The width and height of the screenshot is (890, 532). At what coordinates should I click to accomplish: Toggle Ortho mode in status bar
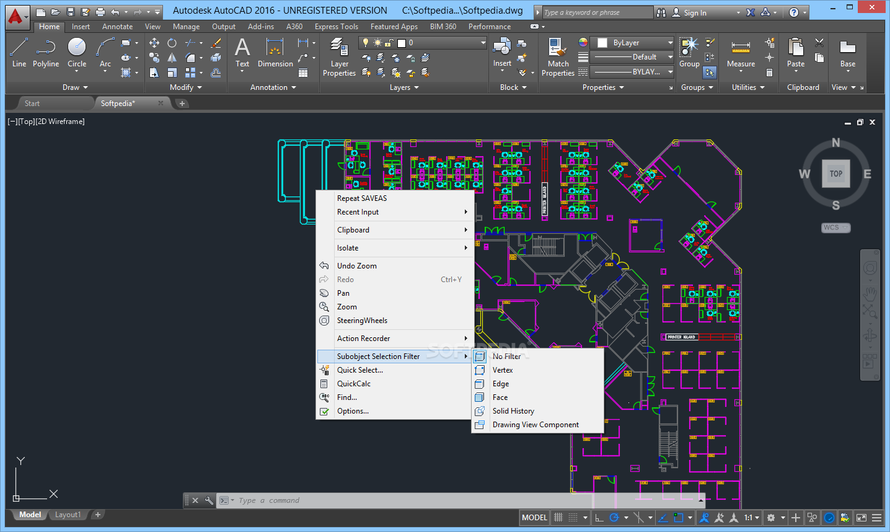coord(599,518)
